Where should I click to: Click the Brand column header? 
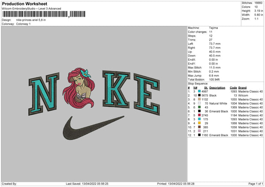pyautogui.click(x=242, y=88)
